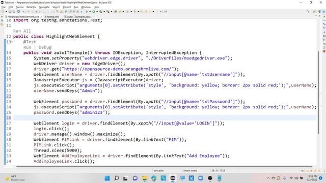Open Microsoft Edge from the taskbar
This screenshot has height=183, width=326.
[154, 178]
